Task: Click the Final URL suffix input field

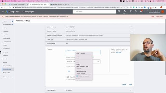Action: (x=83, y=61)
